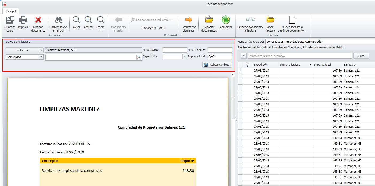This screenshot has width=375, height=186.
Task: Expand the Zoom dropdown in toolbar
Action: click(101, 30)
